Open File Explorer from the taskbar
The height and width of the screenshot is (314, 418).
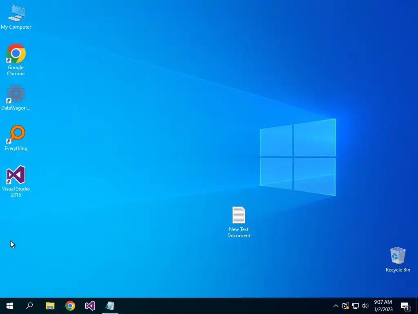pyautogui.click(x=50, y=306)
